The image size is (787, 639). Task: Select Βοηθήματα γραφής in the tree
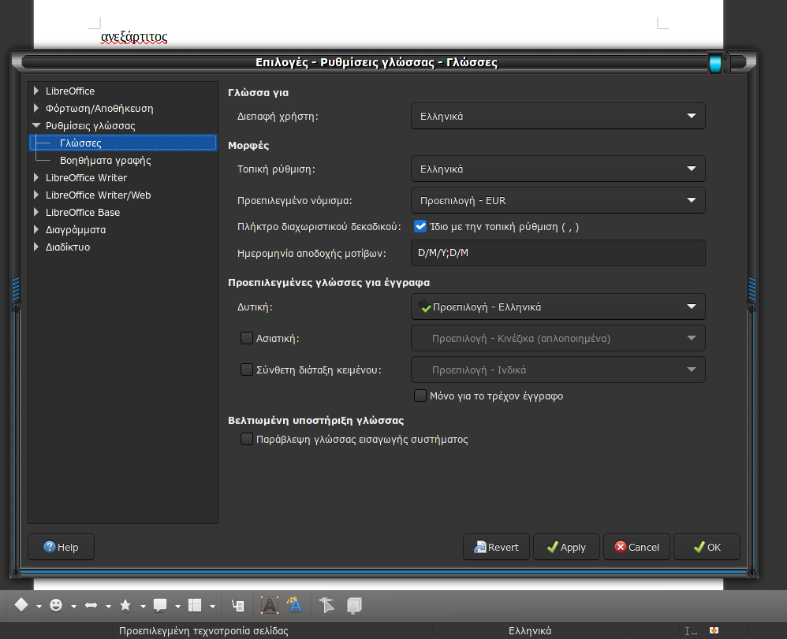coord(106,161)
